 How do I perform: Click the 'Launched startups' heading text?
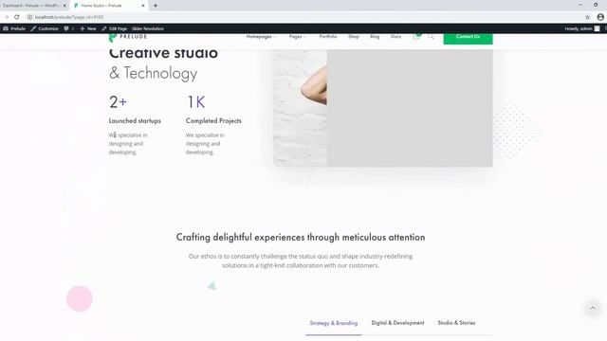pyautogui.click(x=135, y=120)
